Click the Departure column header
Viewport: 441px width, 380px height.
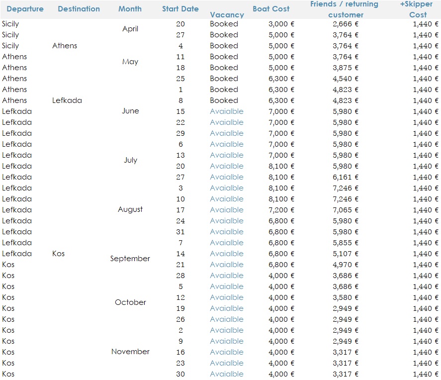(x=25, y=9)
